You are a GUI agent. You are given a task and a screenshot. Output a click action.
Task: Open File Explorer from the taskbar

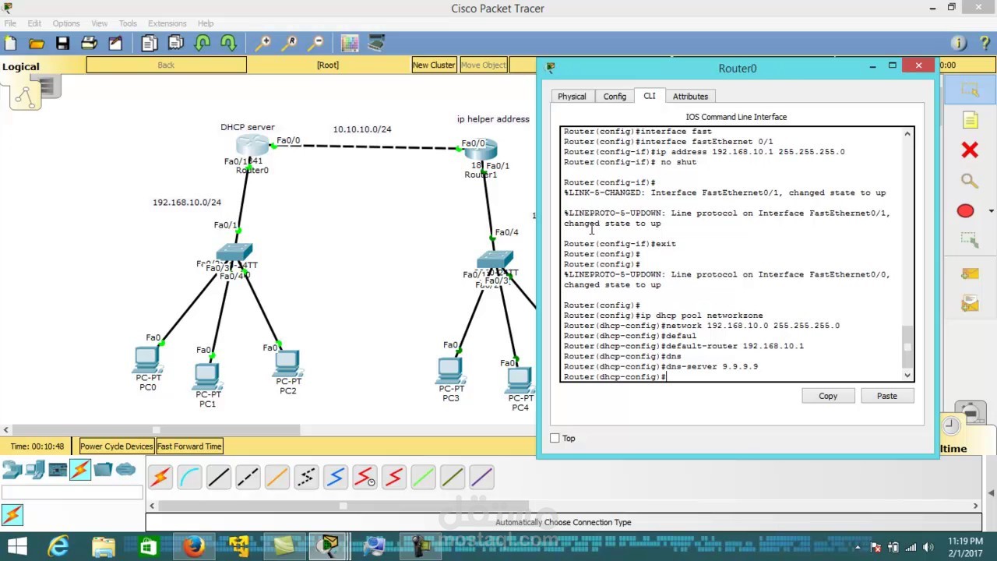(x=104, y=546)
